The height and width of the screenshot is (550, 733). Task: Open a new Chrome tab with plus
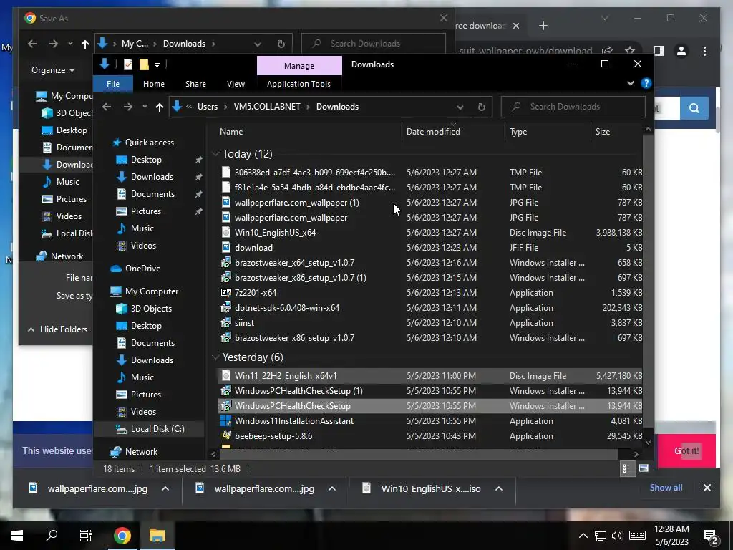coord(543,26)
